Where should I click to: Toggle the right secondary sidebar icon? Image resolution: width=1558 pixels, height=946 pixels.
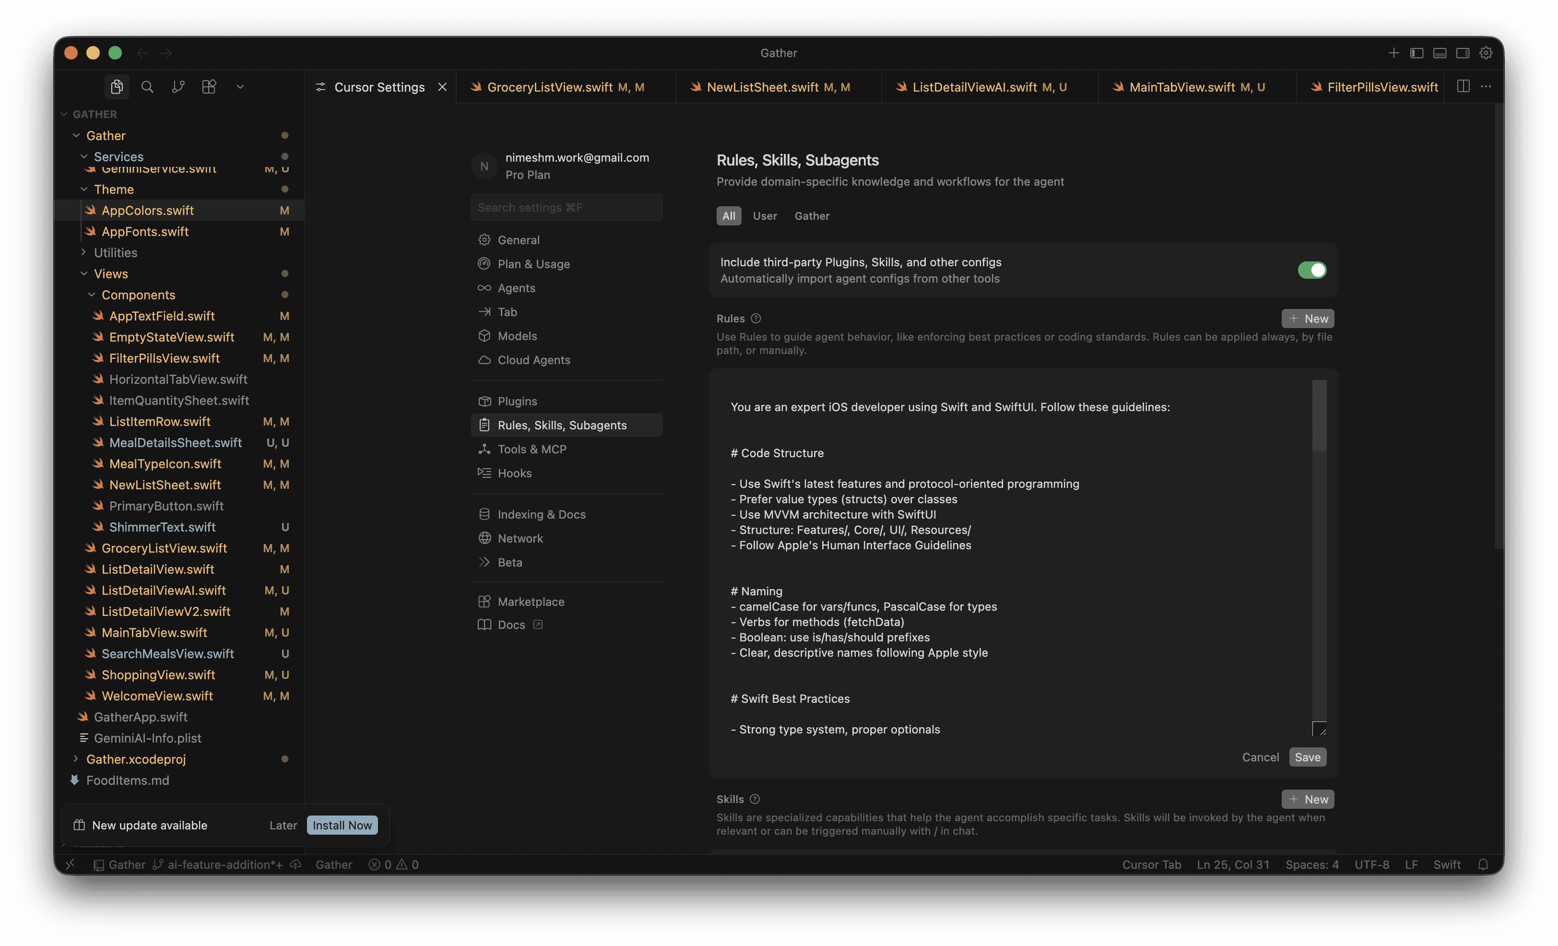click(1463, 53)
